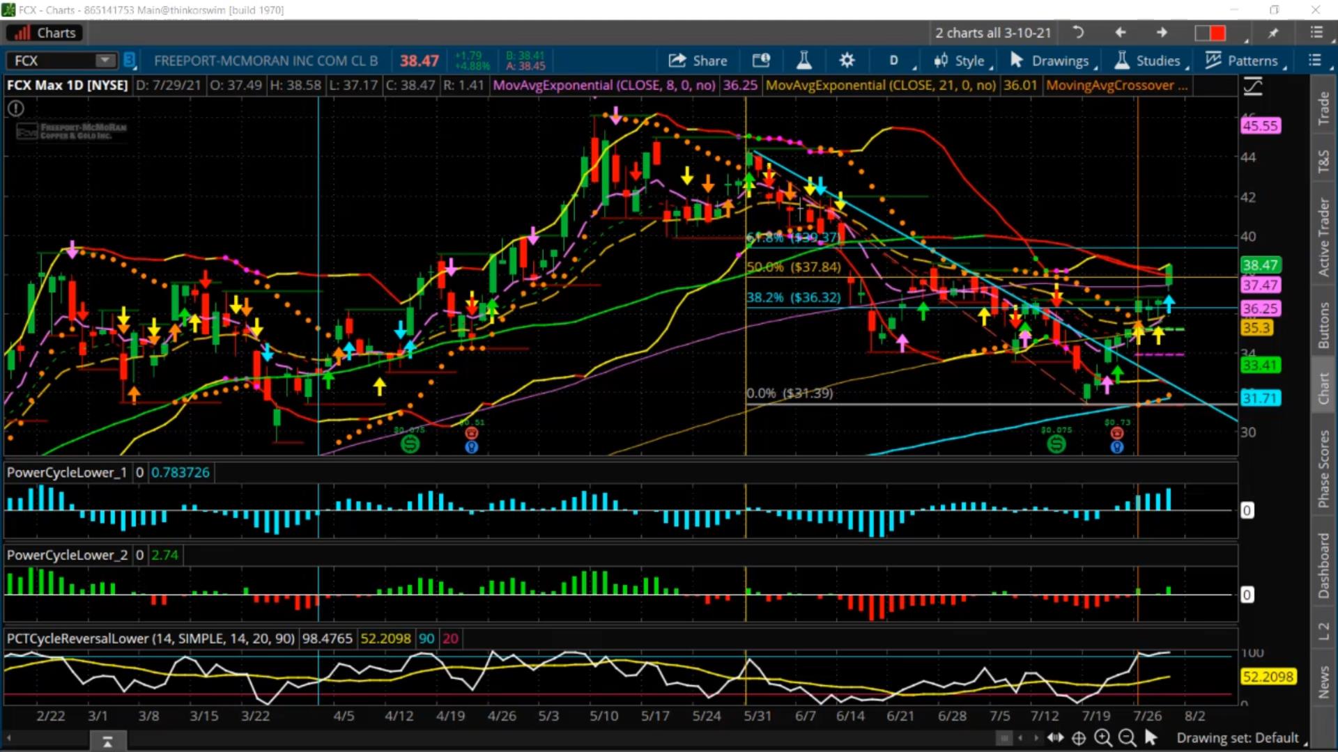Open the T&S sidebar tab

[x=1323, y=161]
